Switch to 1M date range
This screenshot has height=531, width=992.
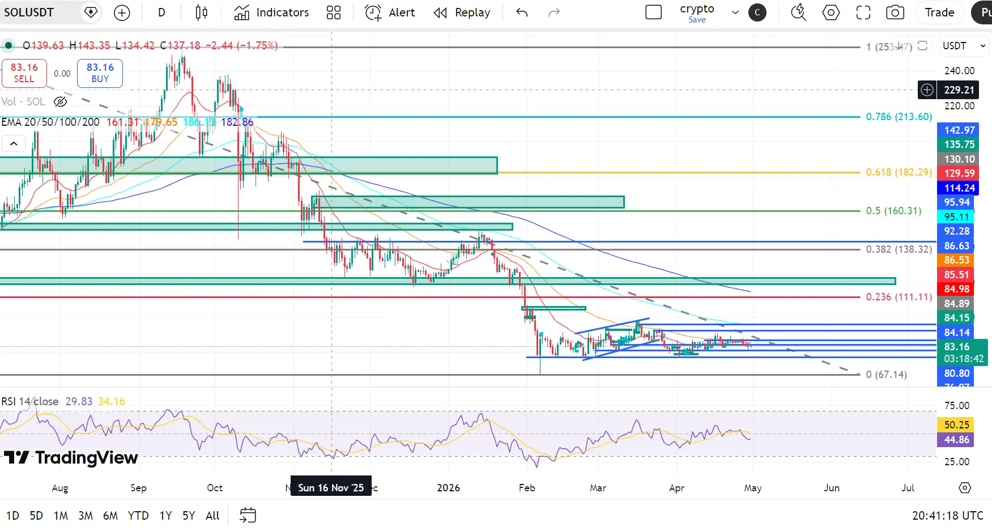click(61, 516)
